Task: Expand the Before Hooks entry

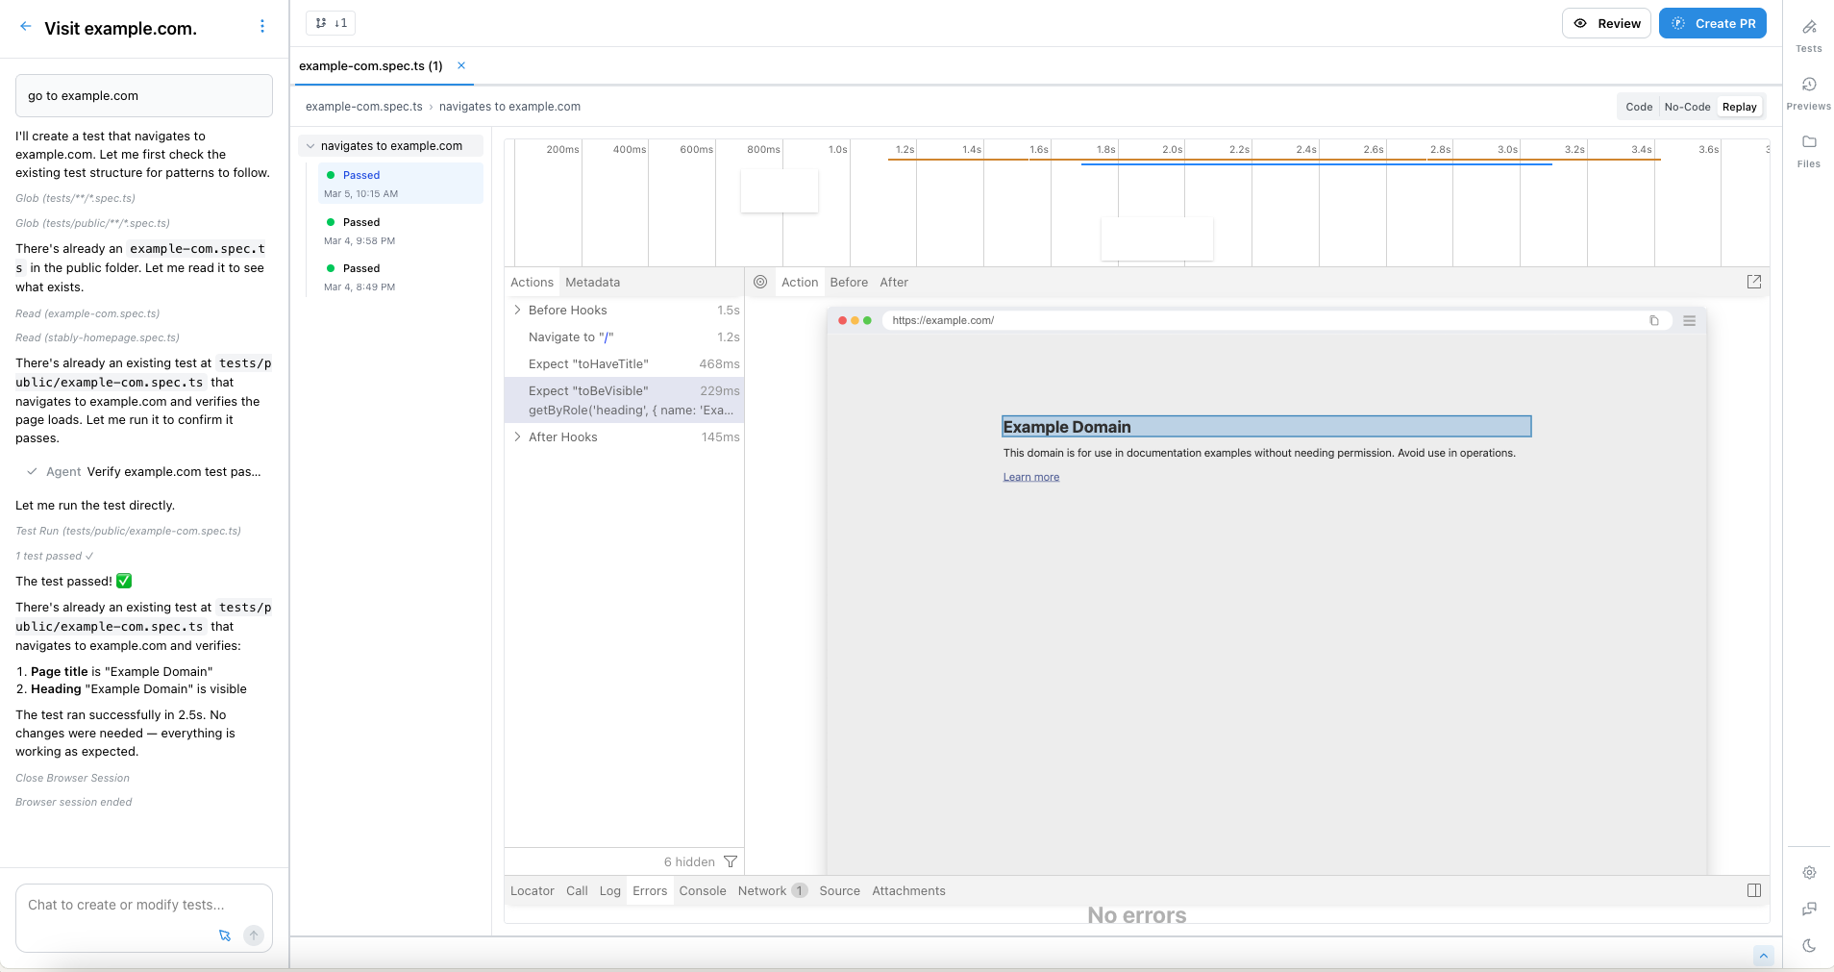Action: [517, 310]
